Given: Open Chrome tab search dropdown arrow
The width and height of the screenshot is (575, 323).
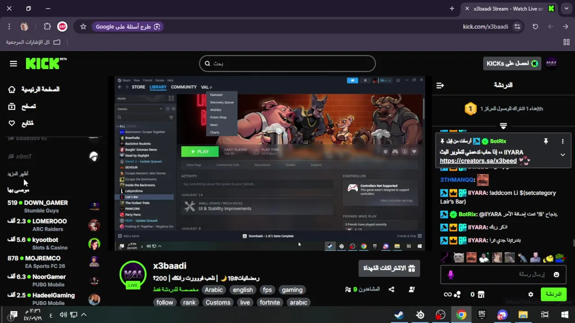Looking at the screenshot, I should (566, 9).
